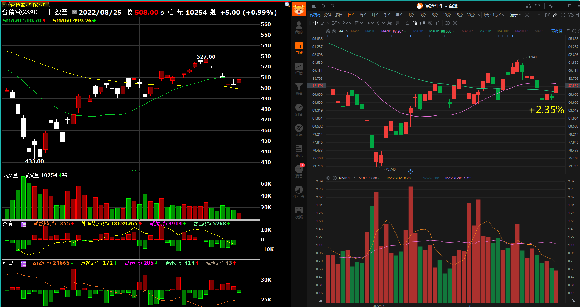Click the magnet snap tool icon

[415, 23]
